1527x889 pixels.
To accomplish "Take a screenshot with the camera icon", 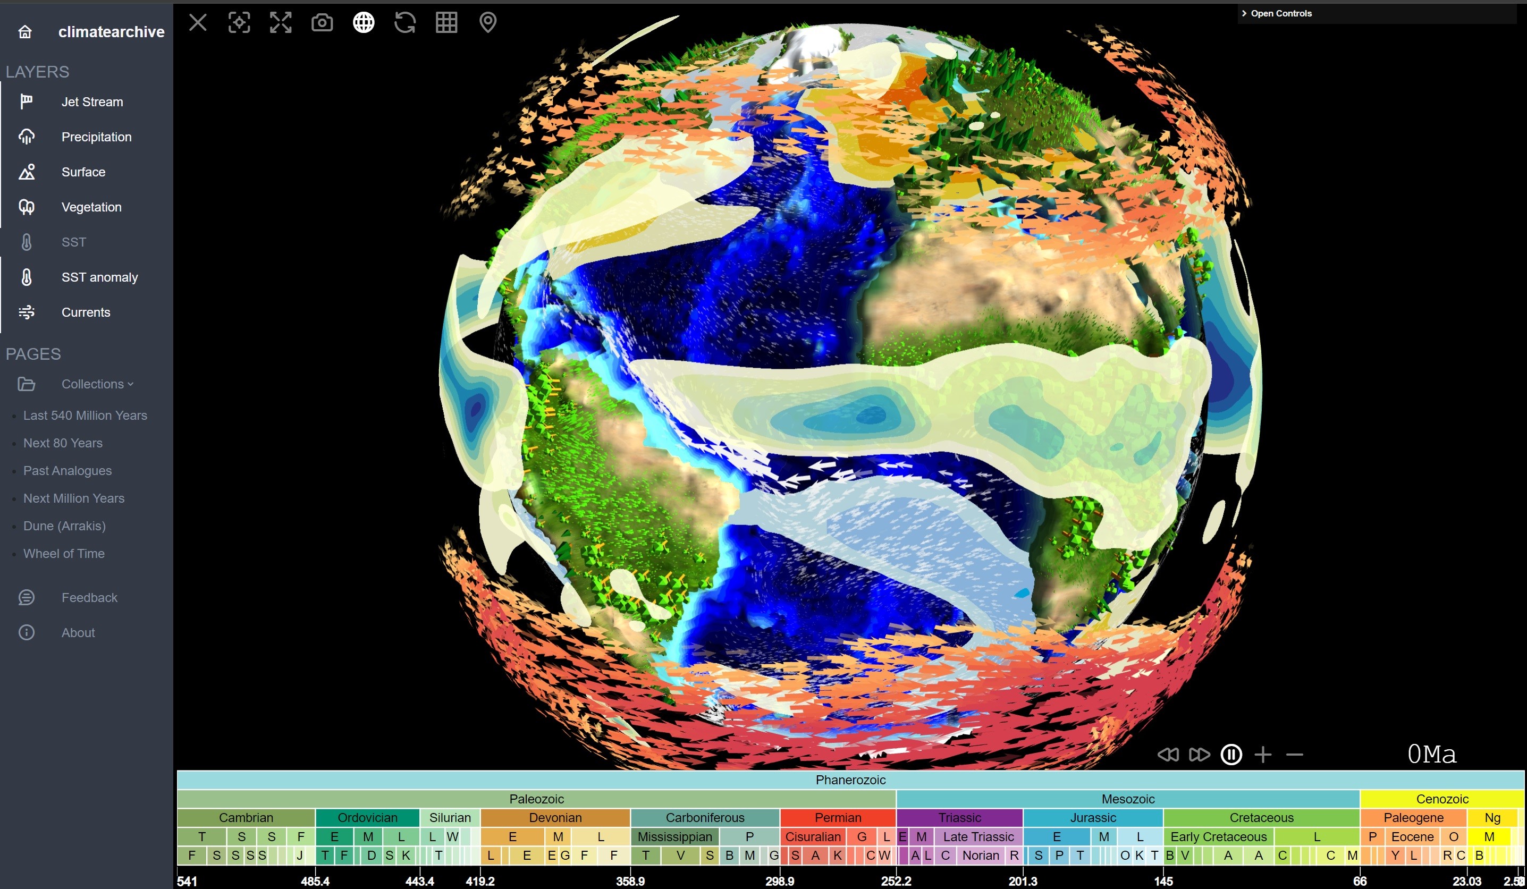I will (322, 22).
